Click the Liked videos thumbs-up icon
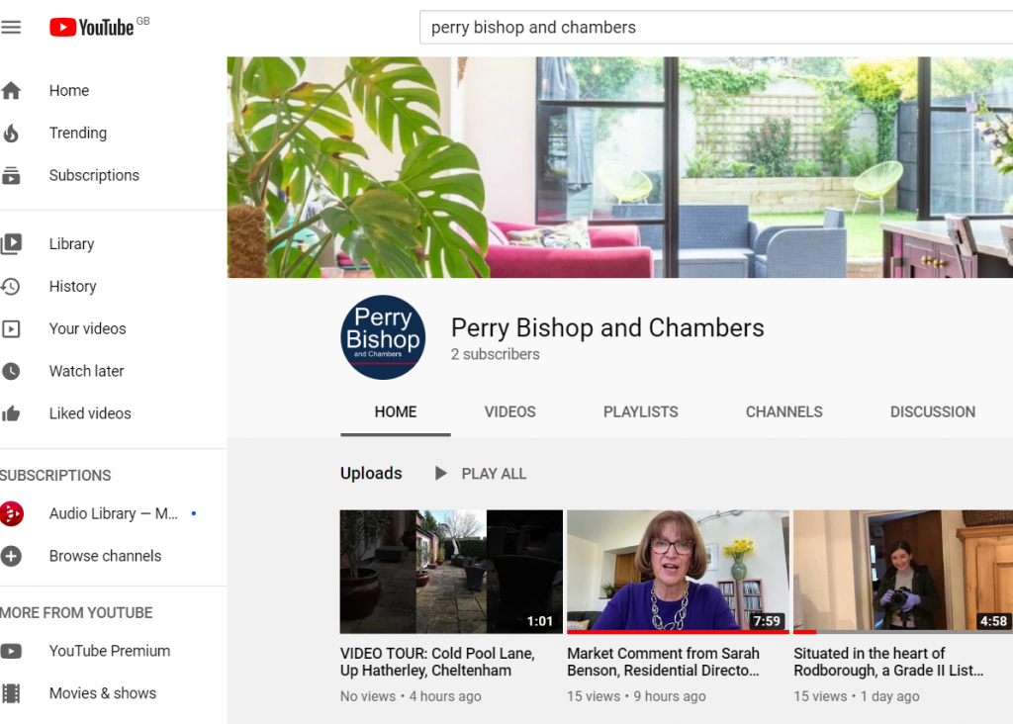The width and height of the screenshot is (1013, 724). point(11,413)
